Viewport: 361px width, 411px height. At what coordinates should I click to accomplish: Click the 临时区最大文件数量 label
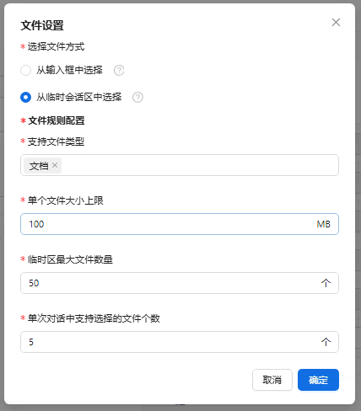(x=70, y=259)
